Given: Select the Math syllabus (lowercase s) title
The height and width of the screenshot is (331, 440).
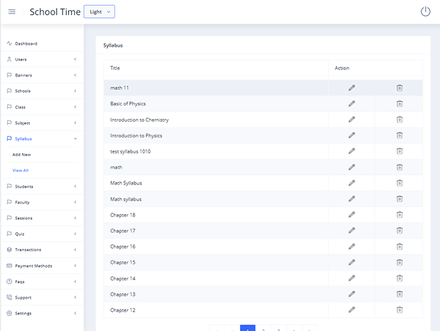Looking at the screenshot, I should tap(126, 199).
